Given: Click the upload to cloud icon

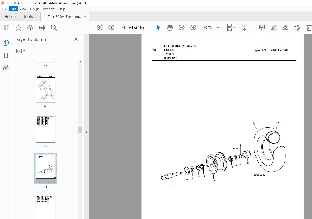Looking at the screenshot, I should (x=30, y=27).
